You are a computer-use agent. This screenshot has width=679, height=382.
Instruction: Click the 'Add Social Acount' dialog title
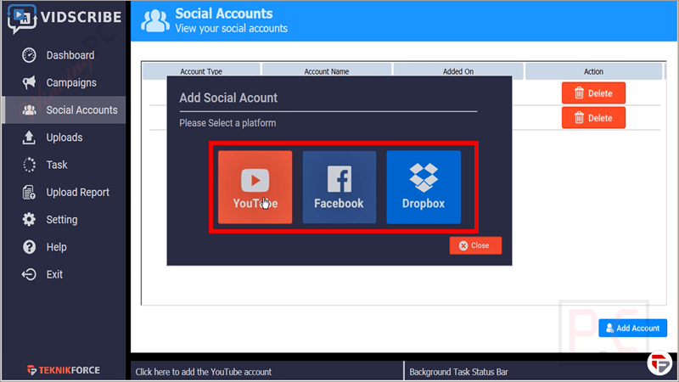pyautogui.click(x=228, y=98)
